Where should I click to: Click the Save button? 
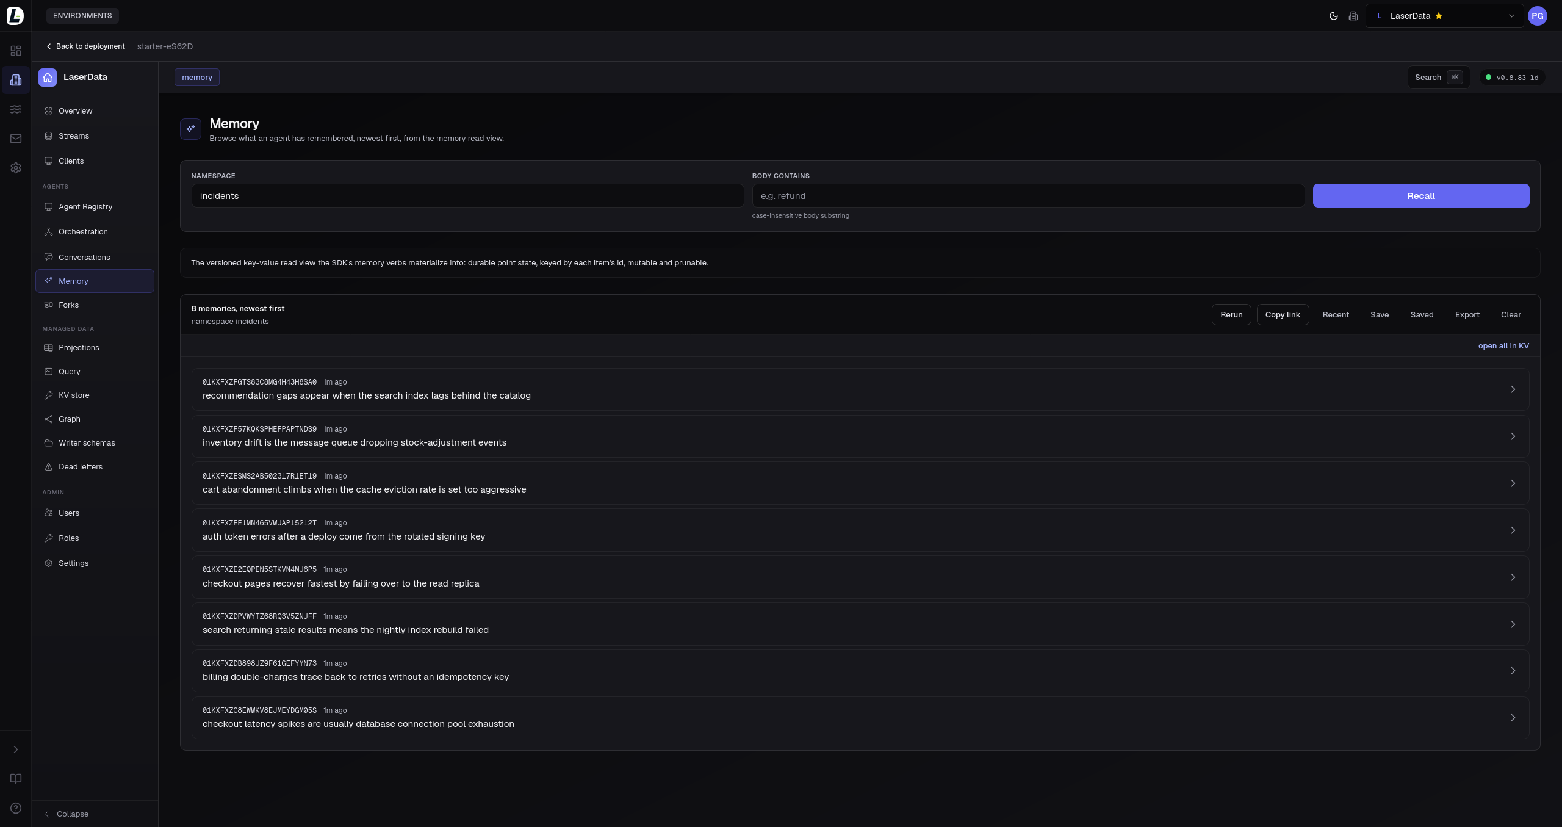pos(1380,315)
